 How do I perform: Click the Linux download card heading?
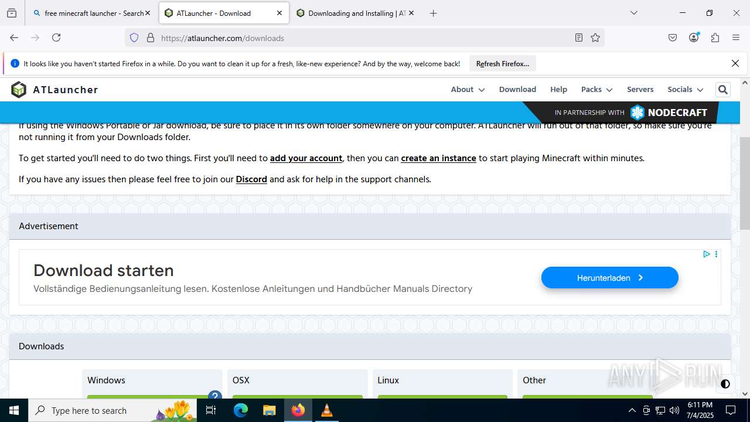[x=388, y=380]
